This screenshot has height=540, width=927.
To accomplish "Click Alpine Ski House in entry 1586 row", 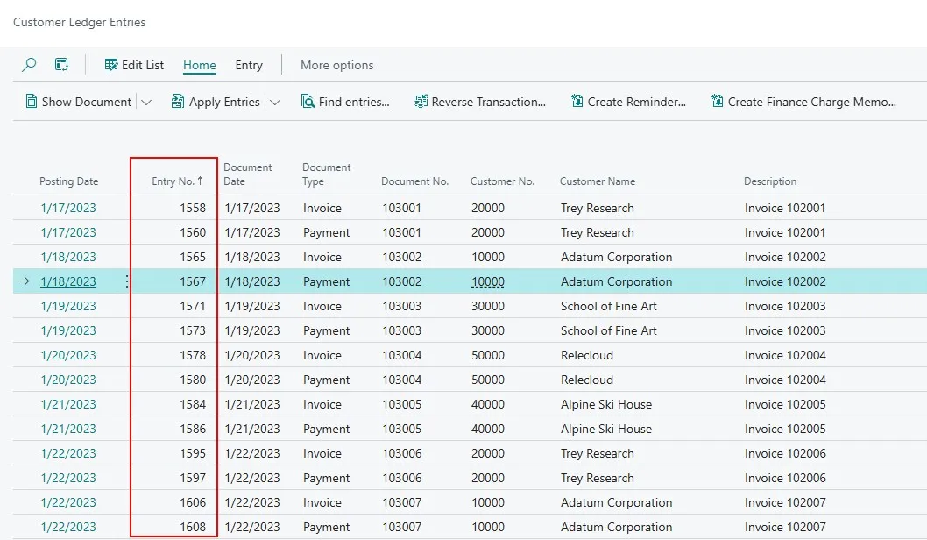I will [606, 429].
